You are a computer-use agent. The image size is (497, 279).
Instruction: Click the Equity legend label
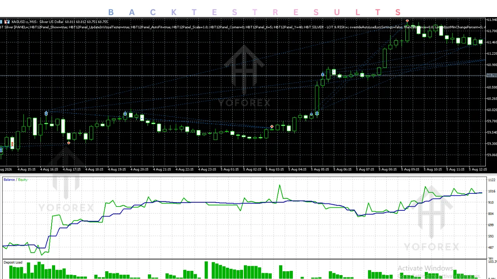tap(23, 180)
